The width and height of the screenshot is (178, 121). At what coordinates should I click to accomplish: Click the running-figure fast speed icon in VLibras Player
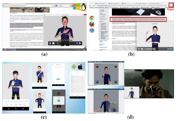[x=77, y=43]
